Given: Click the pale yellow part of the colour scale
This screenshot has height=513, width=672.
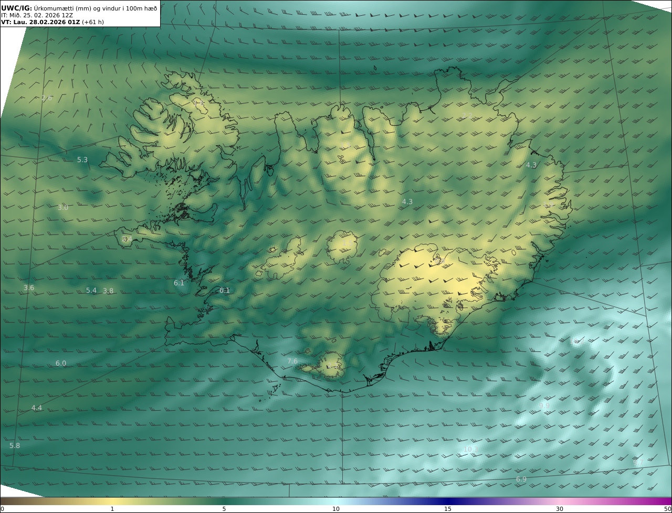Looking at the screenshot, I should [113, 501].
